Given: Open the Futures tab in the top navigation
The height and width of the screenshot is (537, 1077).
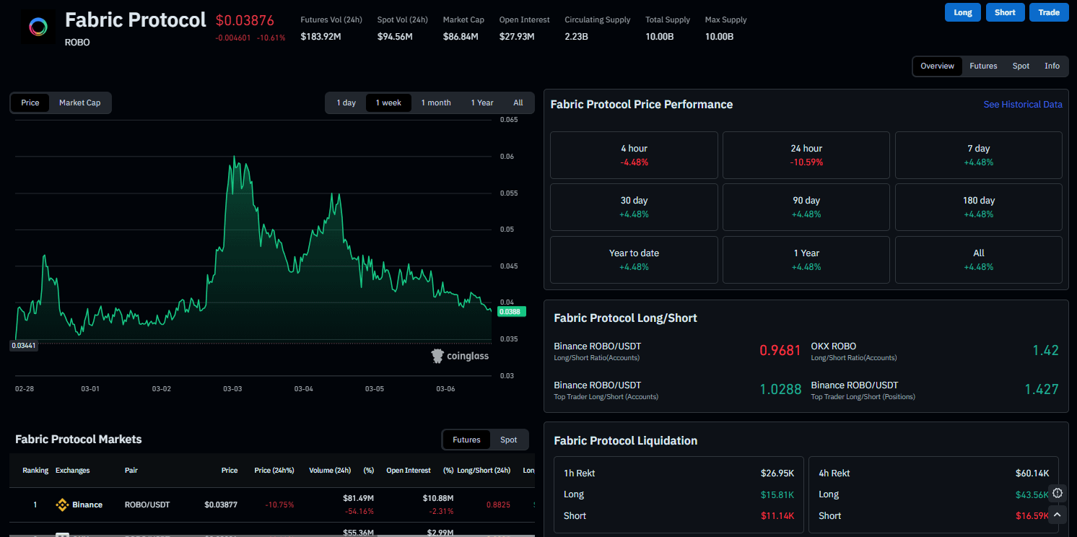Looking at the screenshot, I should coord(983,66).
